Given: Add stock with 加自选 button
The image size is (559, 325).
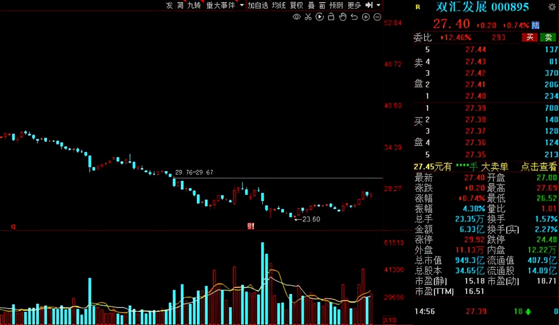Looking at the screenshot, I should [x=258, y=5].
